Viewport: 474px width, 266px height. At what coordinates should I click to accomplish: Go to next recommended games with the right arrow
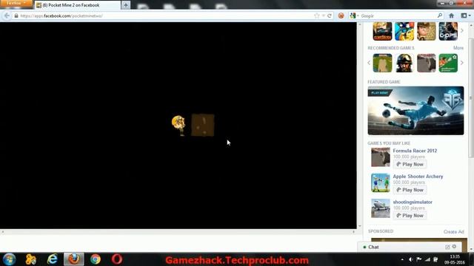click(x=462, y=63)
